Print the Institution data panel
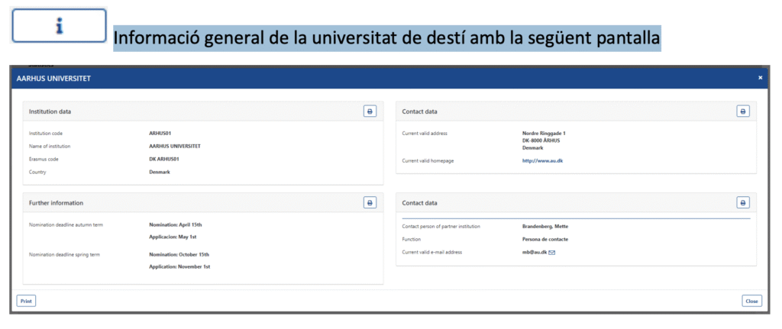Viewport: 782px width, 329px height. point(370,111)
